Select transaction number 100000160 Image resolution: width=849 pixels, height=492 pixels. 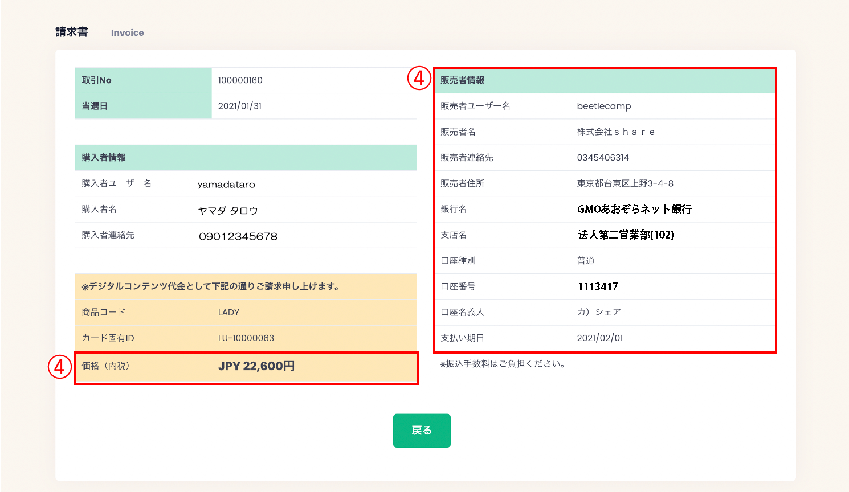(x=240, y=80)
